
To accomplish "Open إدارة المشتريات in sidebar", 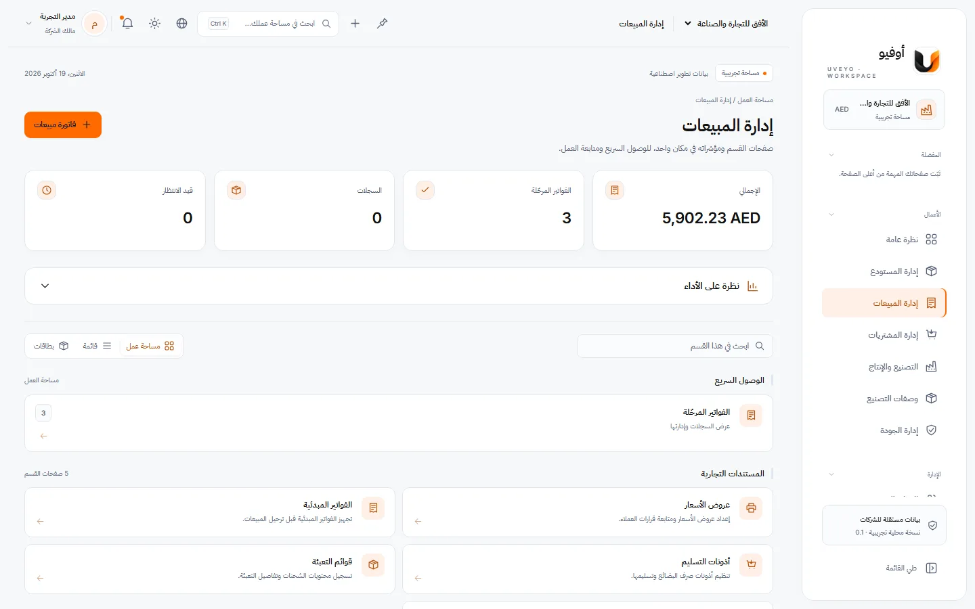I will (x=884, y=335).
